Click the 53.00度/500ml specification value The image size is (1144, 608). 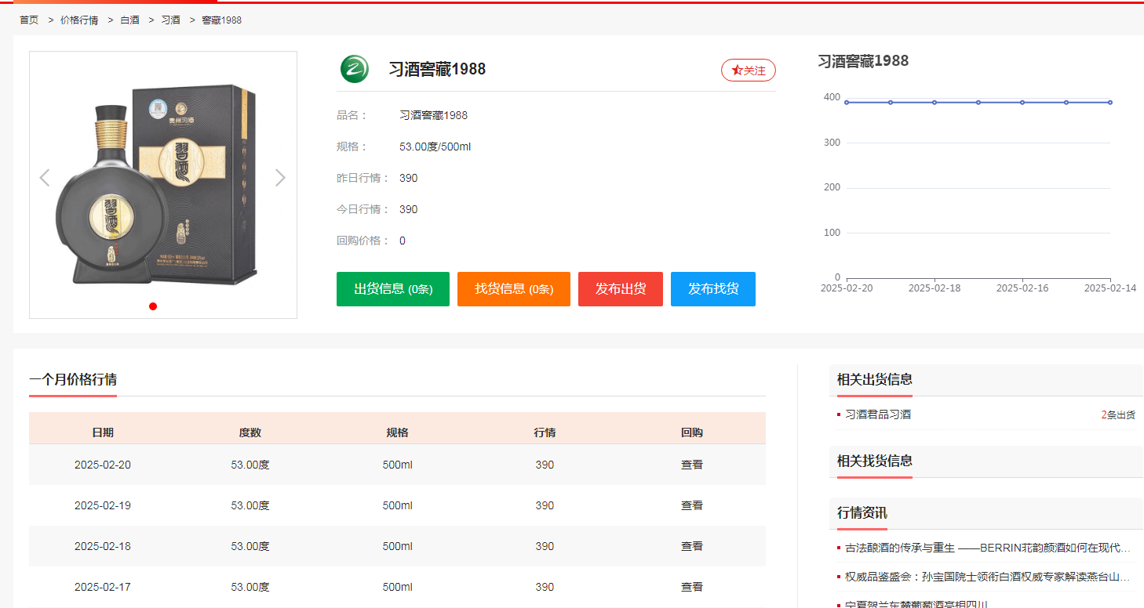coord(435,147)
